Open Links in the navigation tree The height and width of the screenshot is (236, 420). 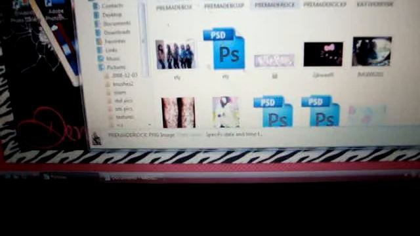pyautogui.click(x=111, y=50)
